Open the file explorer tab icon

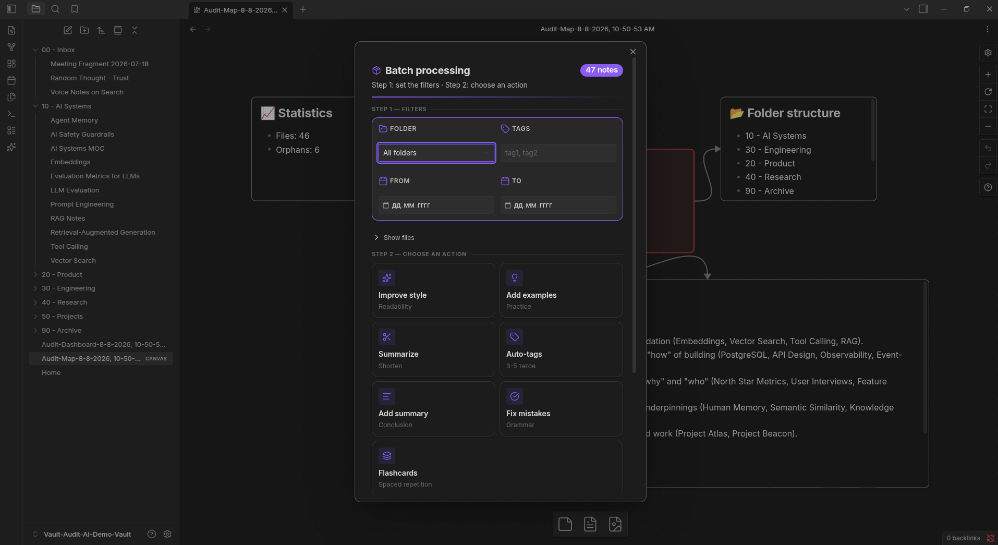point(36,9)
